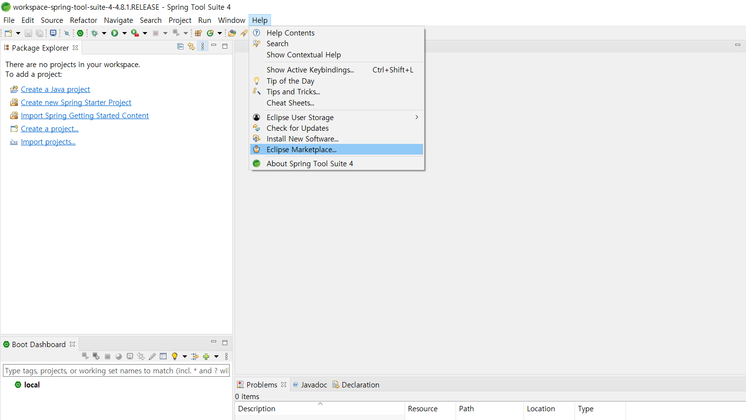Click Boot Dashboard open console icon
746x420 pixels.
tap(130, 356)
